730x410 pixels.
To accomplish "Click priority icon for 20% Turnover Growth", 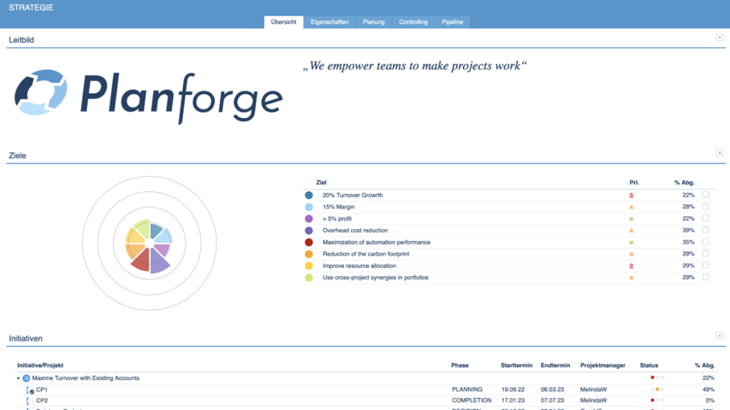I will (x=632, y=196).
